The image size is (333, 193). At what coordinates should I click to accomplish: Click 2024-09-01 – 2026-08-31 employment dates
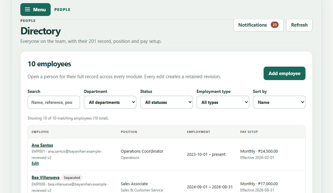209,187
